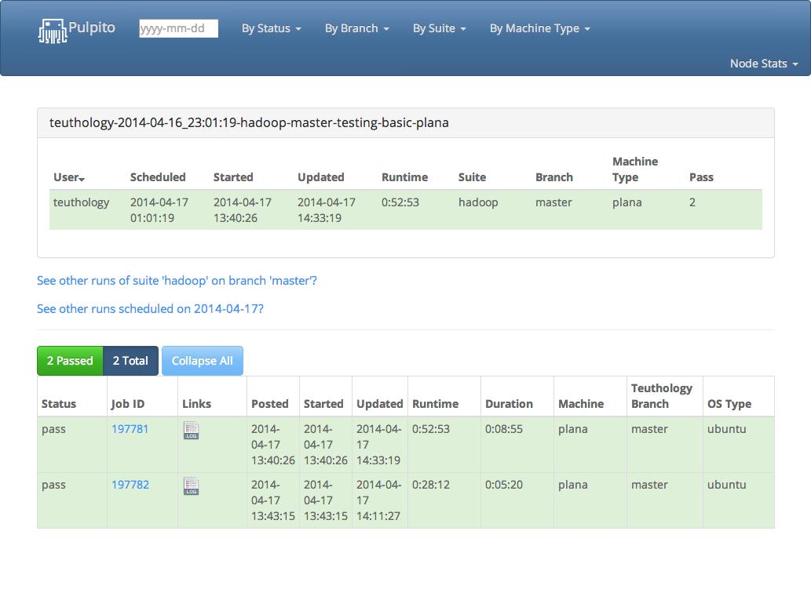This screenshot has width=811, height=611.
Task: Expand the By Branch dropdown menu
Action: click(356, 28)
